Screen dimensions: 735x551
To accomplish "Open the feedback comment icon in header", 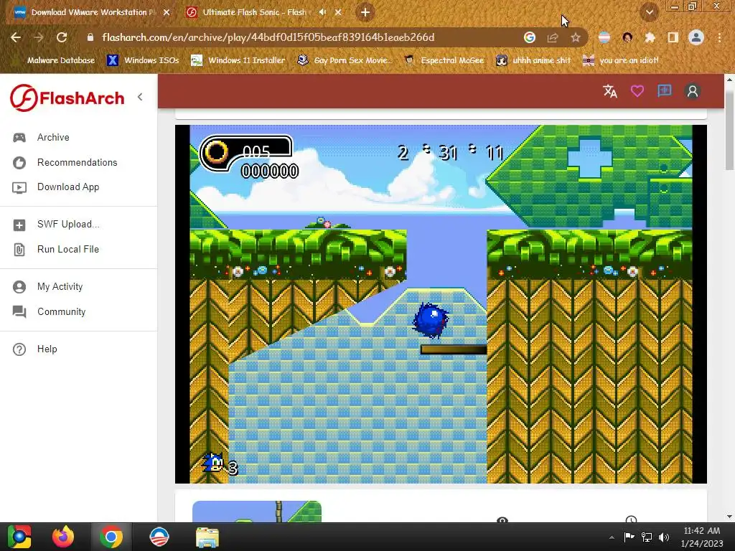I will click(x=664, y=91).
